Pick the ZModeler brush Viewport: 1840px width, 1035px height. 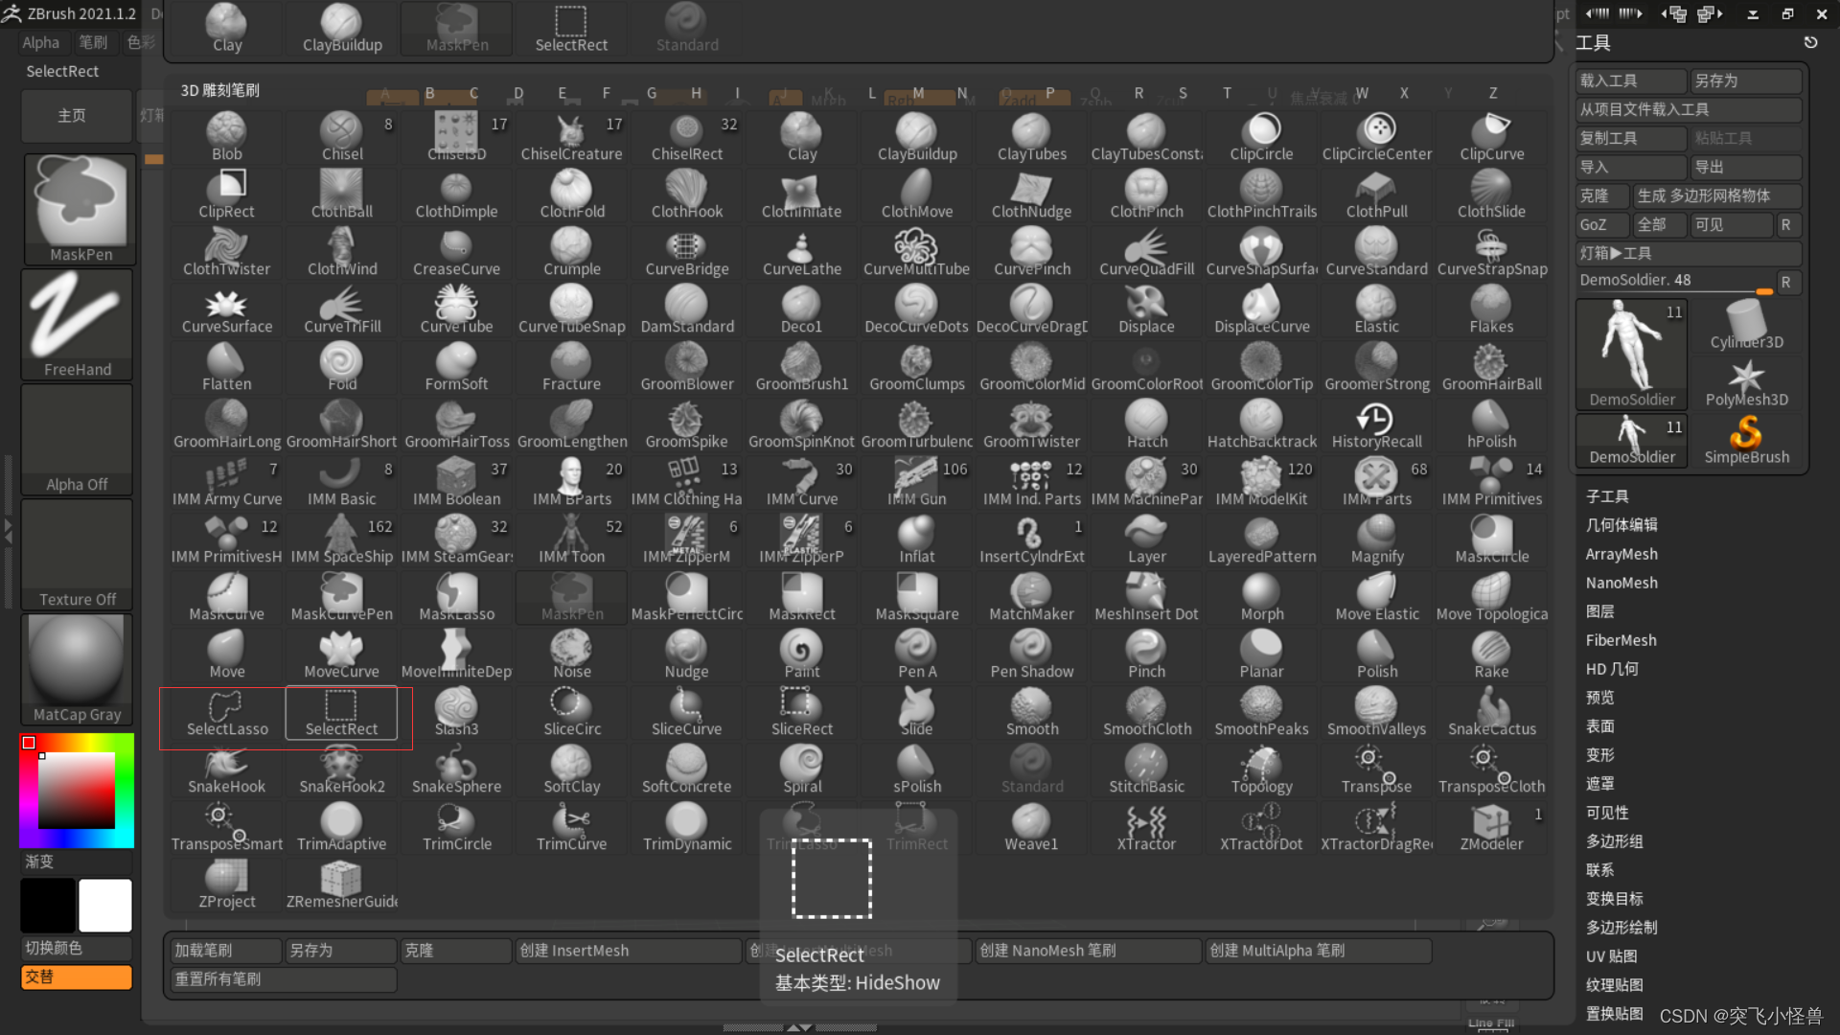(x=1491, y=829)
